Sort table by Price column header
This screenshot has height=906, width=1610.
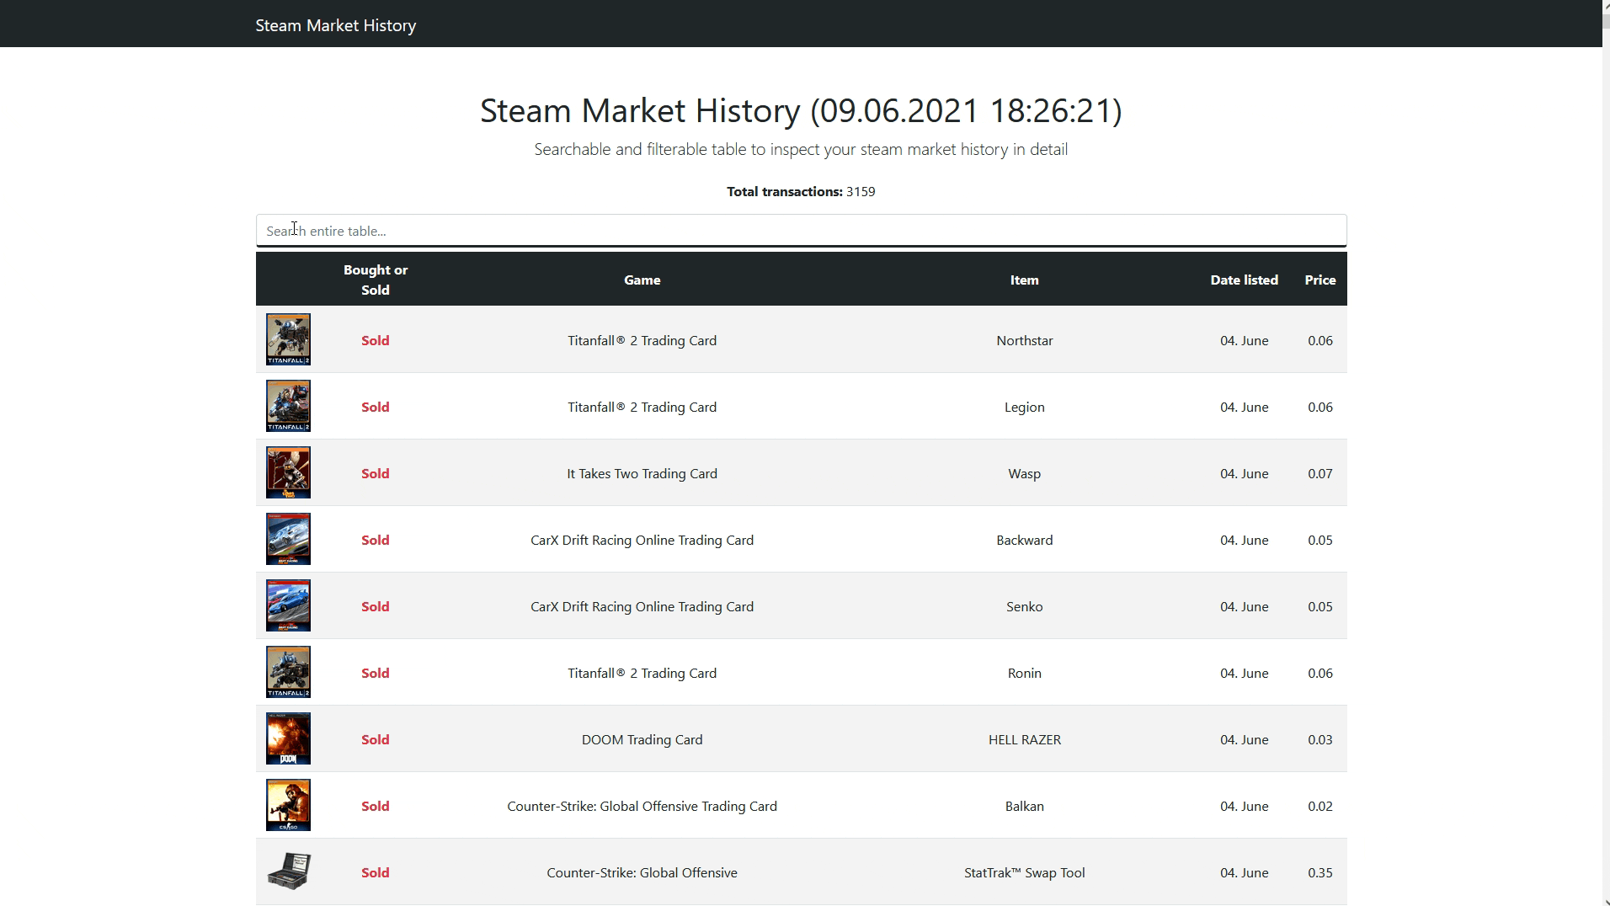[1319, 280]
